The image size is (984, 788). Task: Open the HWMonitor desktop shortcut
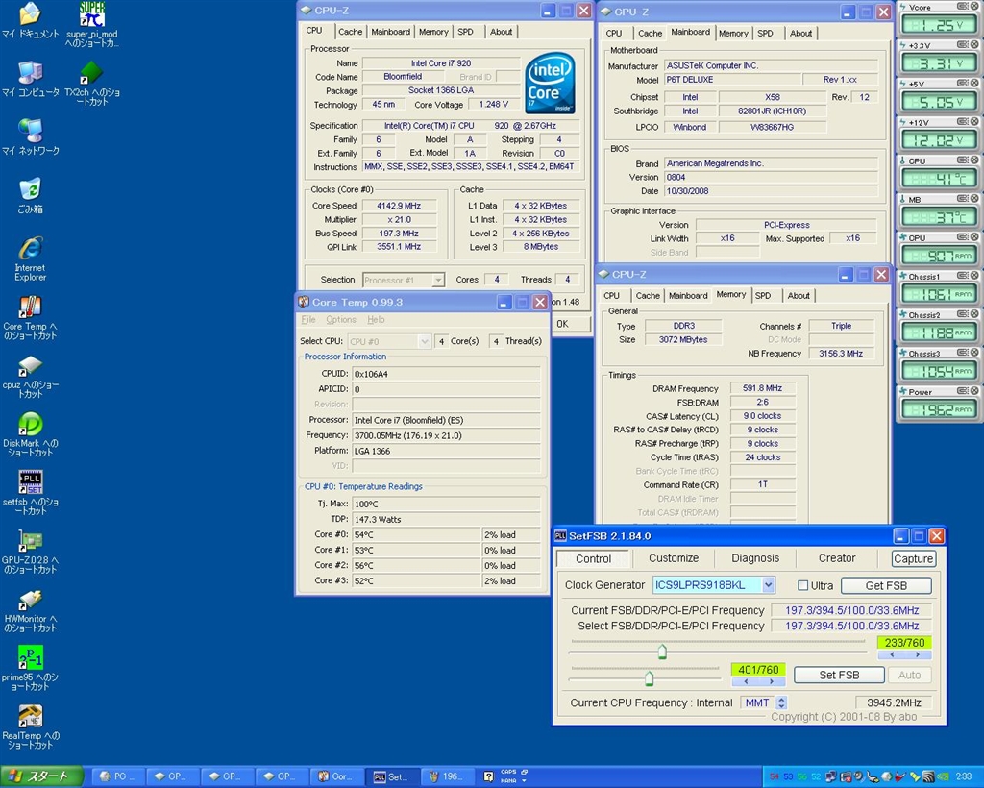coord(30,601)
